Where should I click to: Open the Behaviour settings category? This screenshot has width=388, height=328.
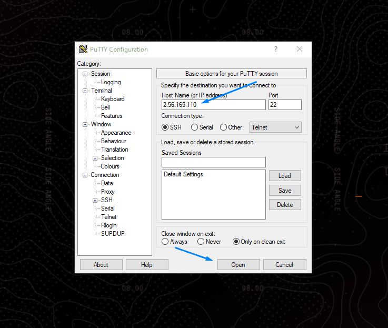[x=114, y=141]
